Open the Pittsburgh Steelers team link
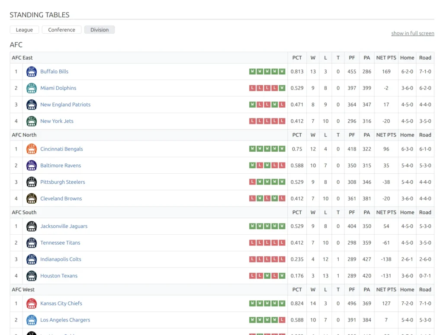Image resolution: width=443 pixels, height=335 pixels. [x=62, y=182]
